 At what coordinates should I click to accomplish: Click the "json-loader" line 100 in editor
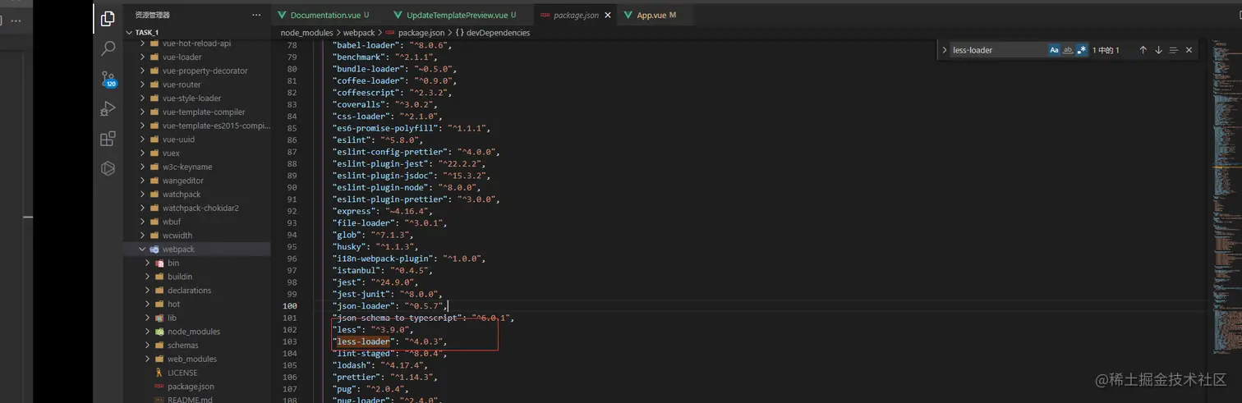389,305
